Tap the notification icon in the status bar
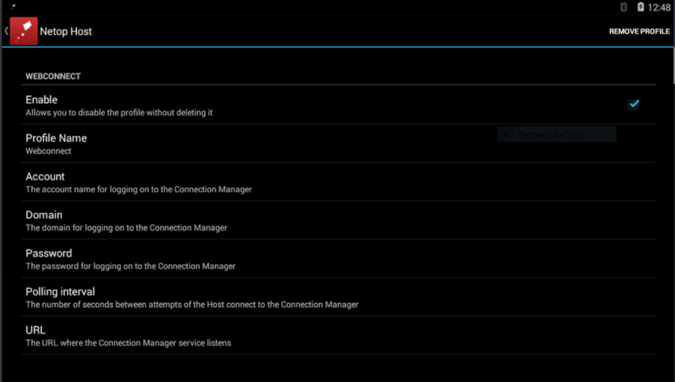The height and width of the screenshot is (382, 675). coord(13,6)
